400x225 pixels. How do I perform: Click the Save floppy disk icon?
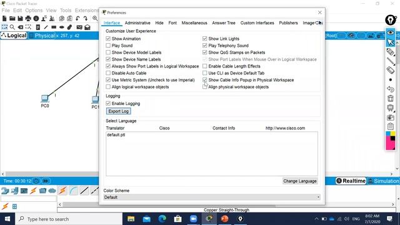[x=20, y=18]
